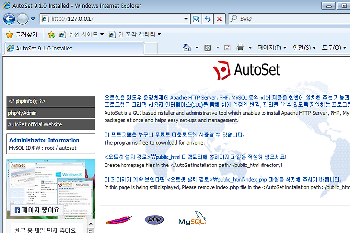Viewport: 350px width, 233px height.
Task: Open the 안전(S) Safety menu
Action: [x=304, y=48]
